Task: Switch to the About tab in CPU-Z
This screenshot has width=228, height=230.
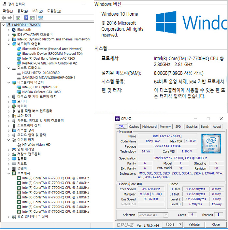Action: [217, 126]
